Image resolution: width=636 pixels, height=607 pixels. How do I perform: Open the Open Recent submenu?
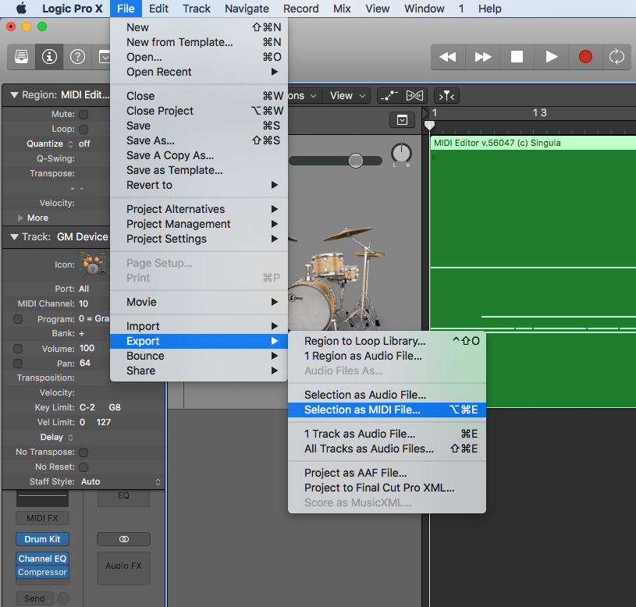[x=199, y=72]
